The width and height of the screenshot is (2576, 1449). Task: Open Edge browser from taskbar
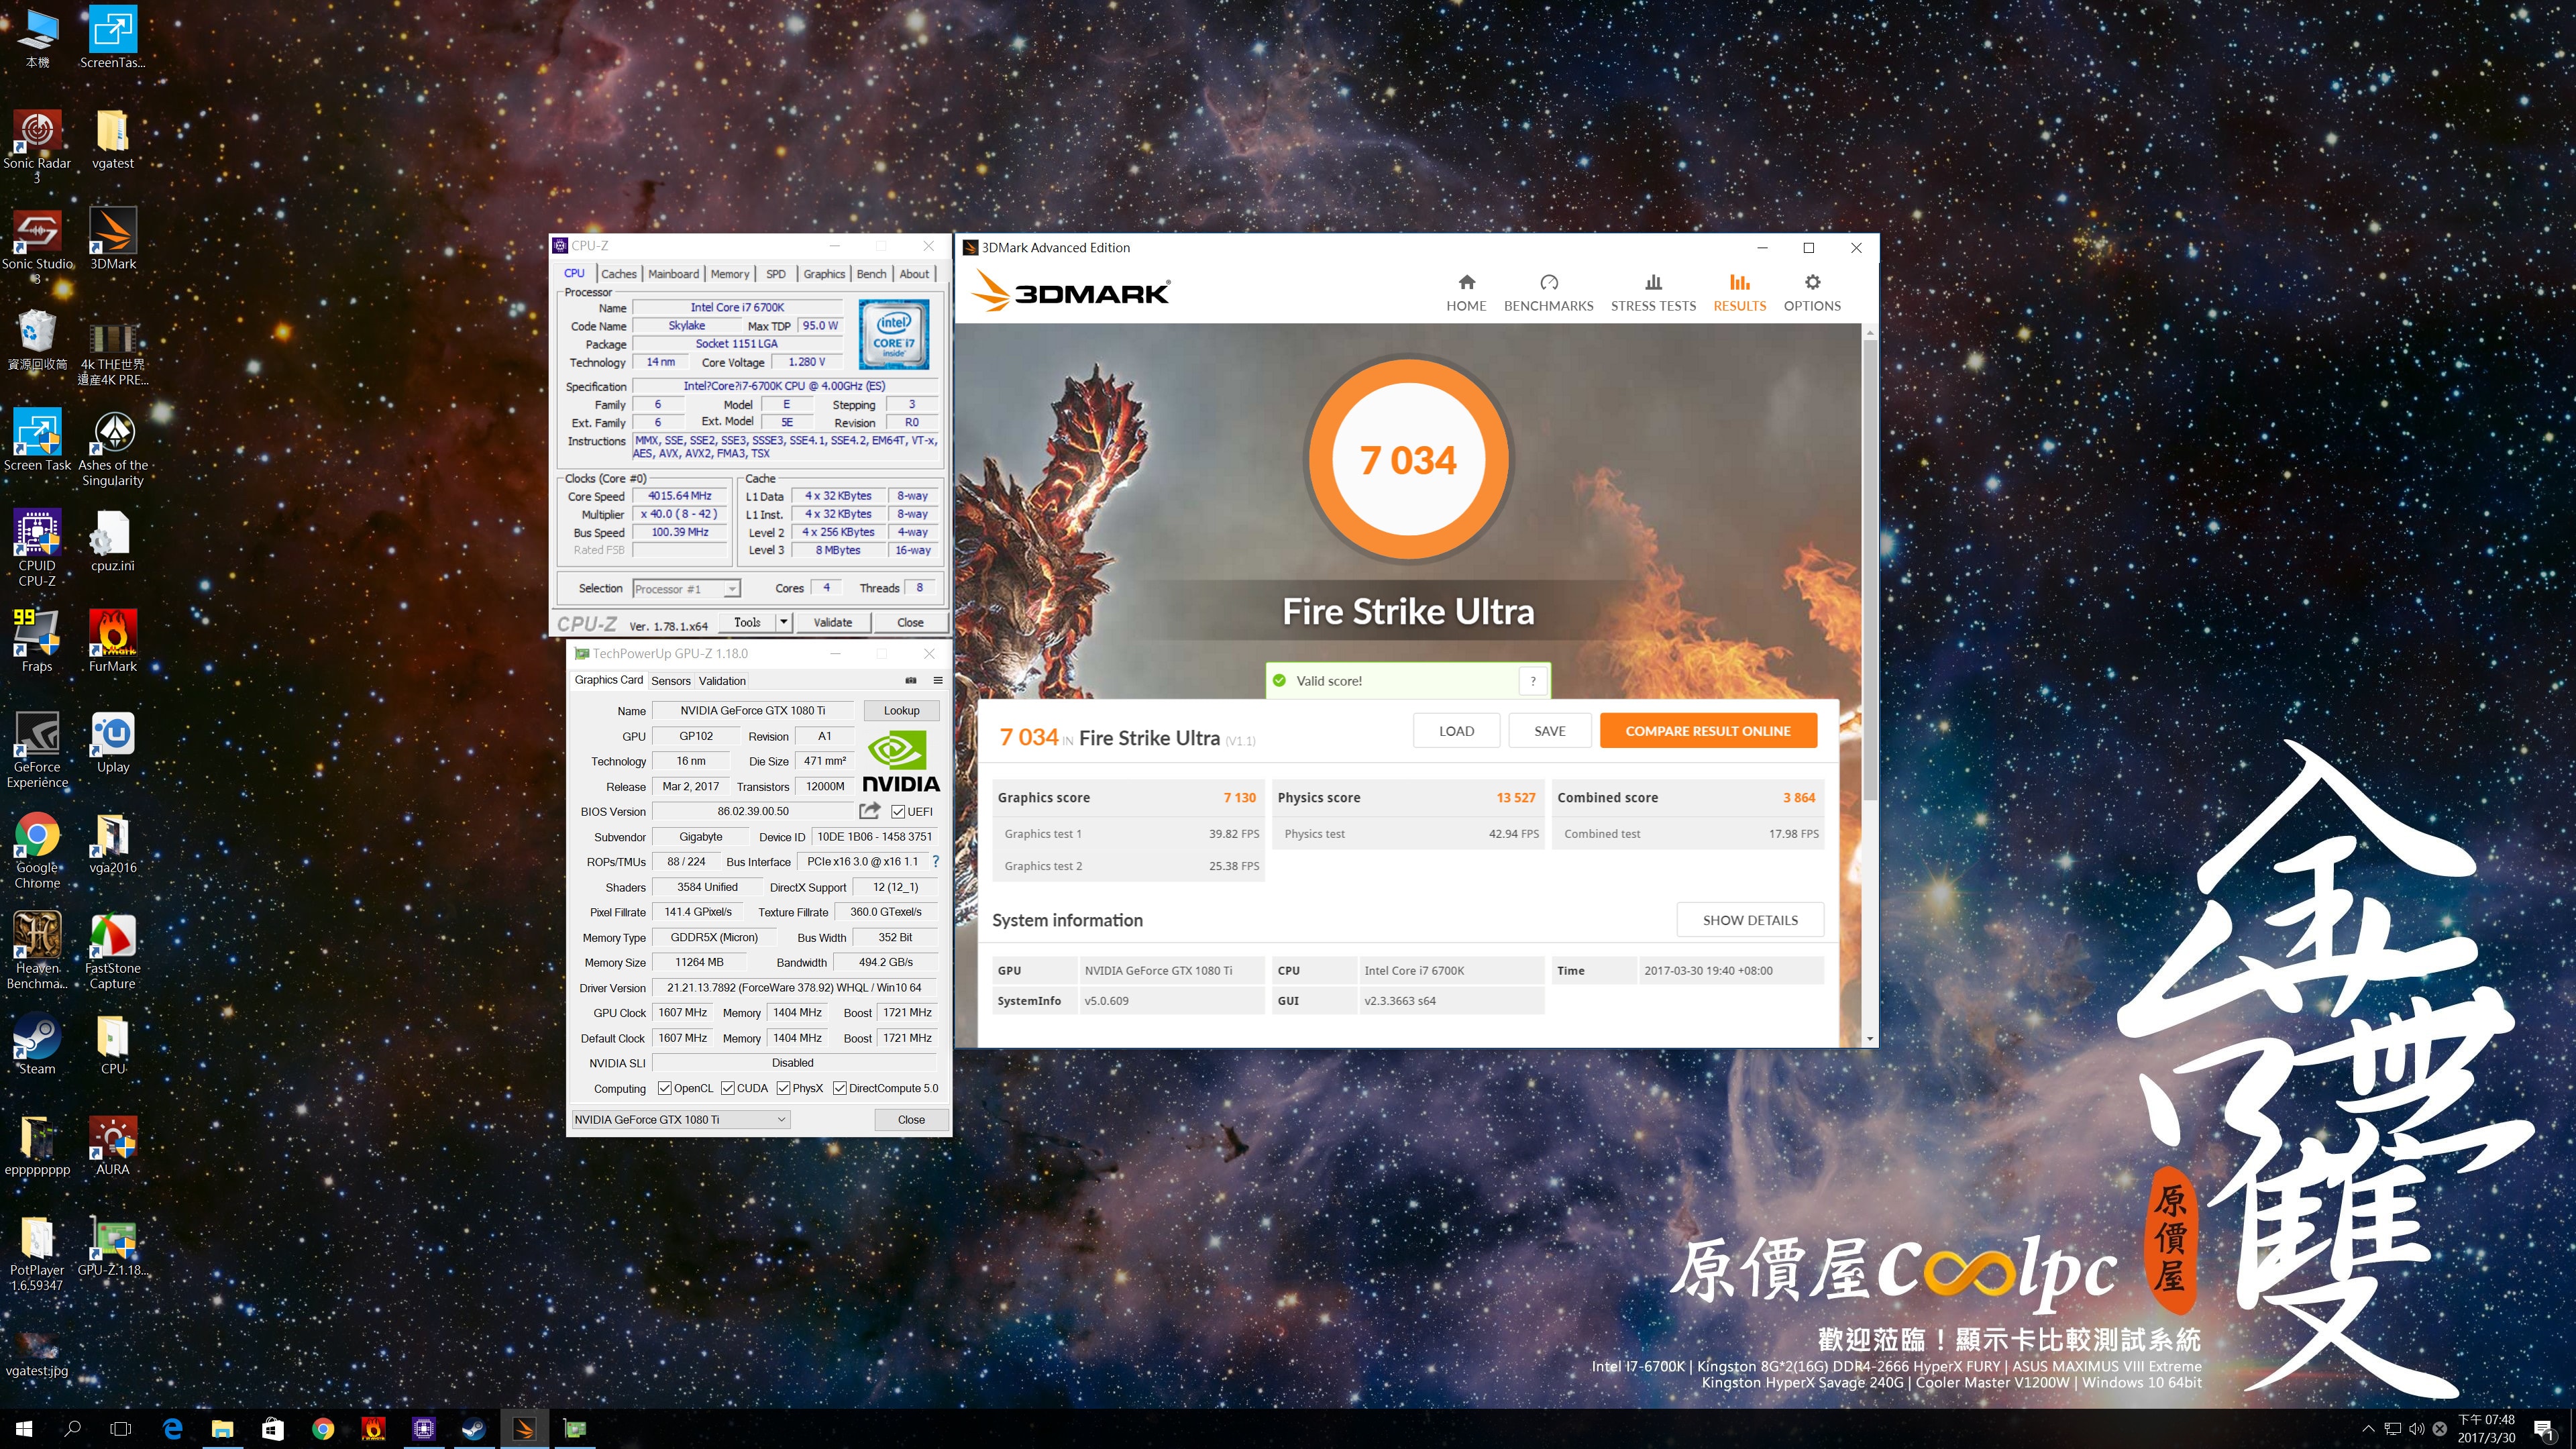click(x=172, y=1429)
